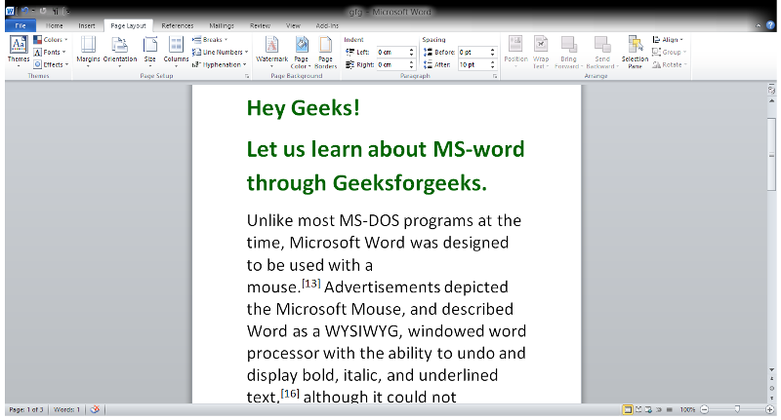The height and width of the screenshot is (420, 781).
Task: Click the Position button
Action: coord(515,52)
